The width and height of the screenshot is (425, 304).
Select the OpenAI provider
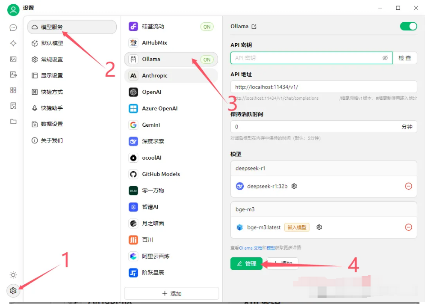[171, 92]
